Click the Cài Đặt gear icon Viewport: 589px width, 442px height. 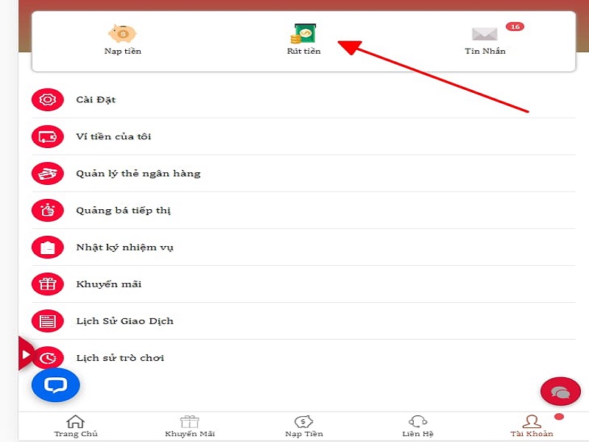pos(48,99)
